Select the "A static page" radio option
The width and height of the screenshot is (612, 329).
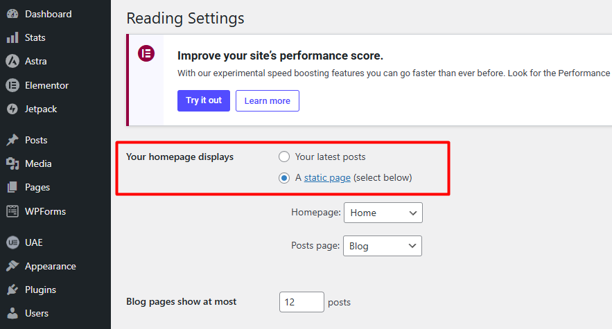pyautogui.click(x=284, y=177)
